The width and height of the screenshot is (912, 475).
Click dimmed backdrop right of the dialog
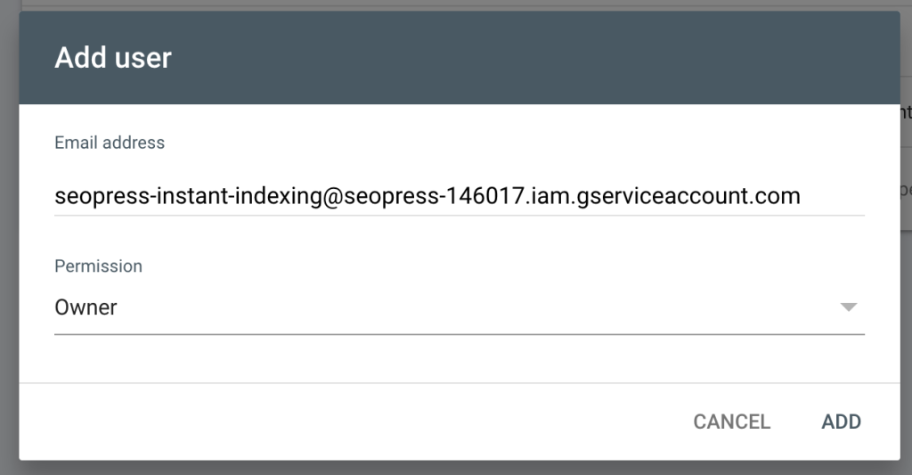point(906,349)
